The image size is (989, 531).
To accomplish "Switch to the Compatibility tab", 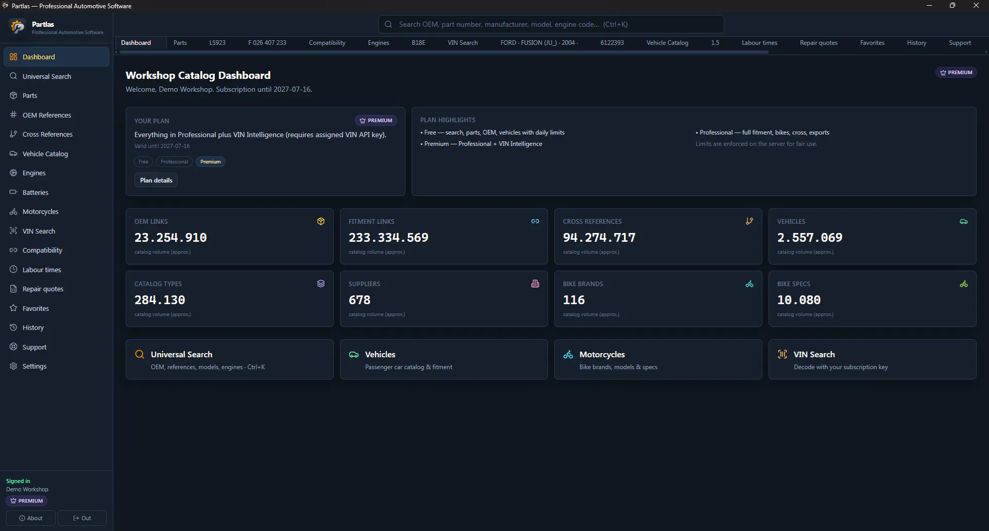I will tap(327, 43).
